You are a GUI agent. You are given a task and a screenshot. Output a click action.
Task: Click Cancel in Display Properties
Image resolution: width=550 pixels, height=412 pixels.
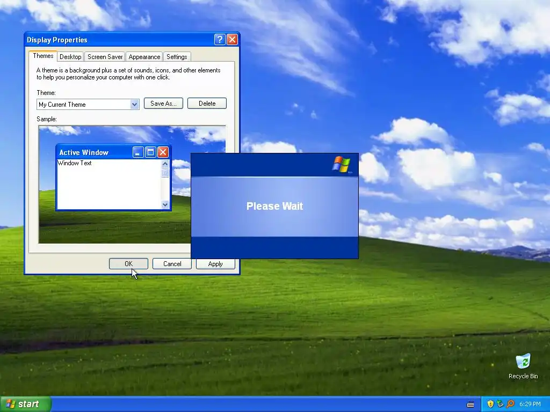(x=172, y=264)
